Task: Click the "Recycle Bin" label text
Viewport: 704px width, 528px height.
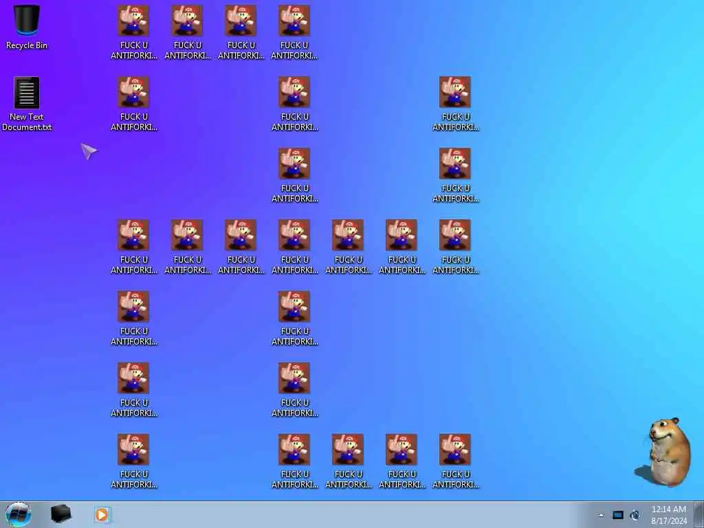Action: click(x=27, y=45)
